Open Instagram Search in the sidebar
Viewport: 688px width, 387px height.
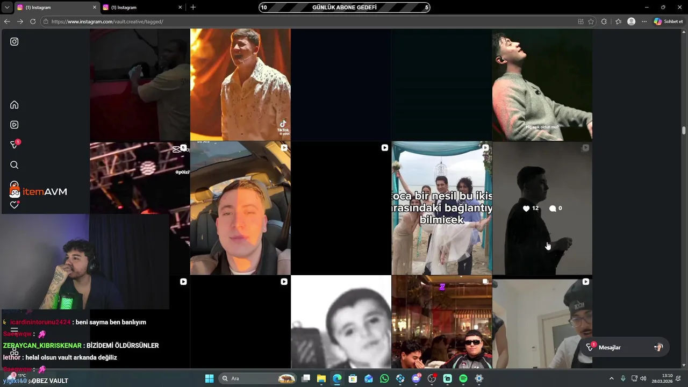point(15,165)
